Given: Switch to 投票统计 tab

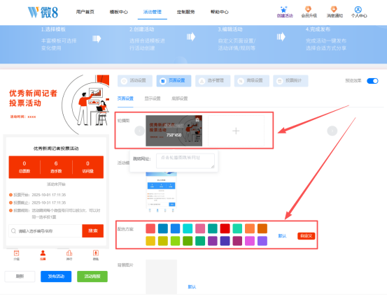Looking at the screenshot, I should coord(290,81).
